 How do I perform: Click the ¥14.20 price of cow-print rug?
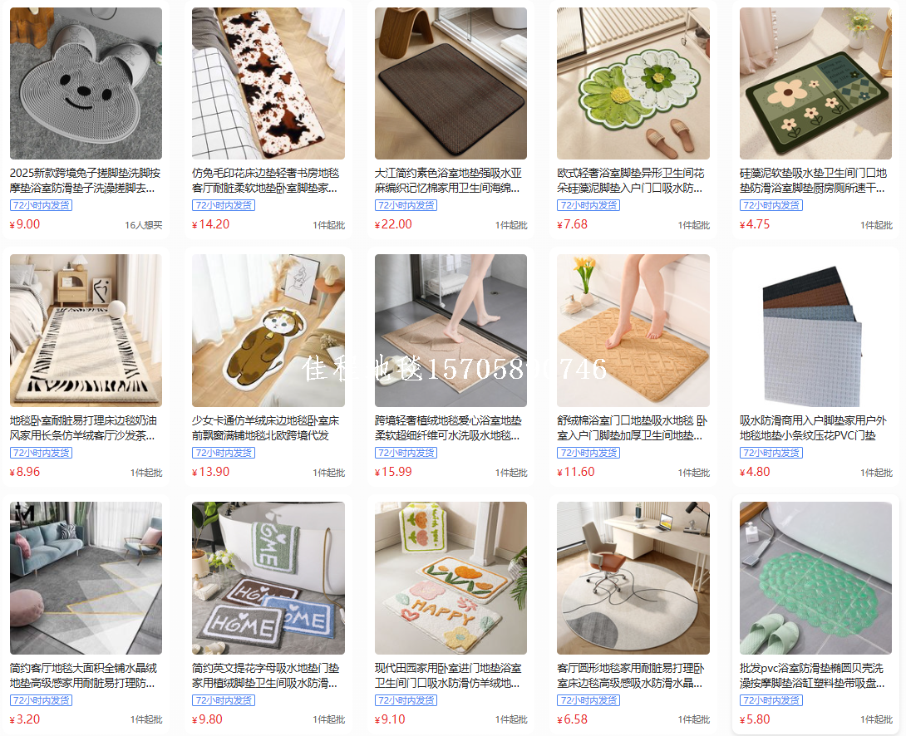[211, 224]
